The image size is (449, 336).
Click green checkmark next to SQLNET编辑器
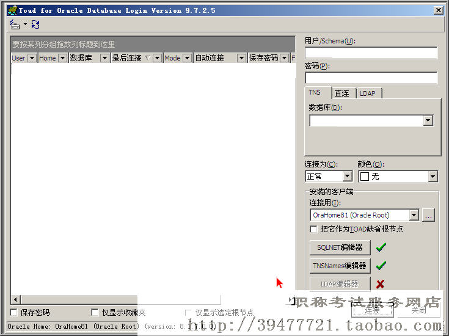click(381, 247)
